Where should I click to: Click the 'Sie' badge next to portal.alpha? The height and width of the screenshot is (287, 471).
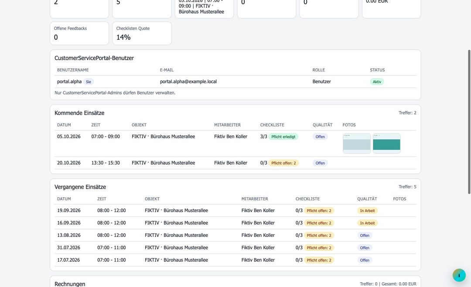(88, 82)
